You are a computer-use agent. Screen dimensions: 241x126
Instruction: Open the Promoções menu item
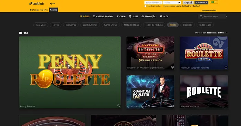pos(149,16)
